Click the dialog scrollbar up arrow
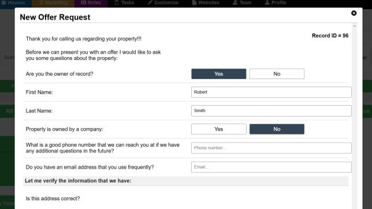Image resolution: width=372 pixels, height=209 pixels. pos(355,26)
